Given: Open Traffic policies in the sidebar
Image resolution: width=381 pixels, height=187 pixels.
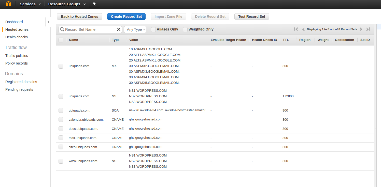Looking at the screenshot, I should coord(17,56).
